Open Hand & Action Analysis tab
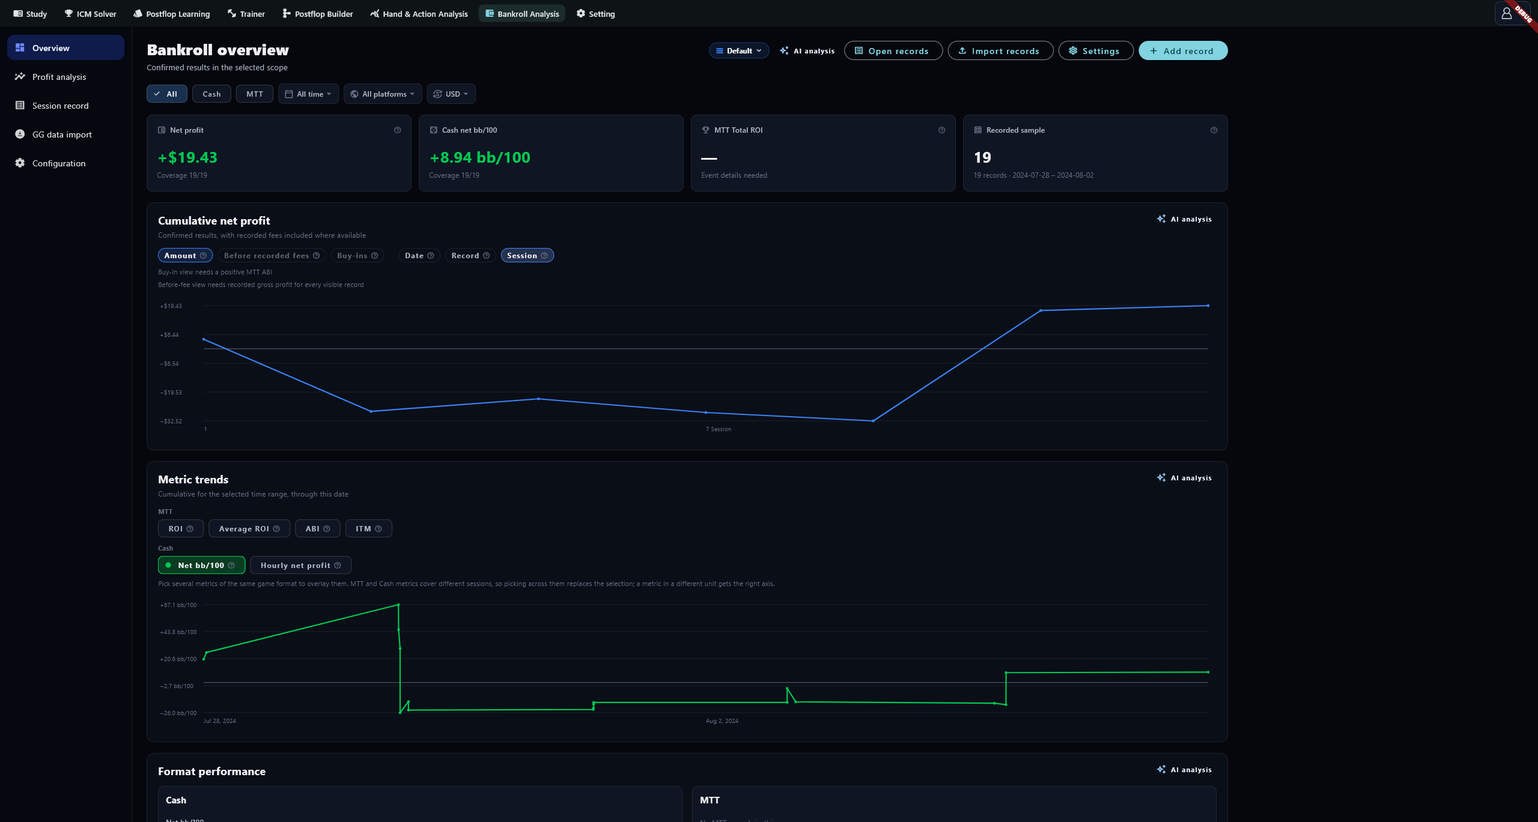 tap(419, 14)
